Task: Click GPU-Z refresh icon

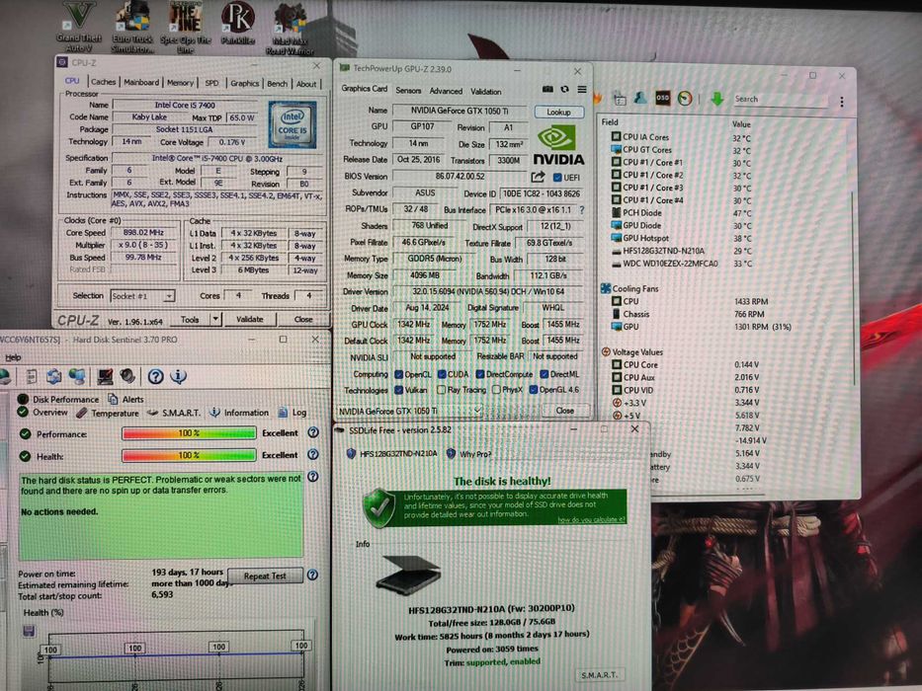Action: [x=564, y=89]
